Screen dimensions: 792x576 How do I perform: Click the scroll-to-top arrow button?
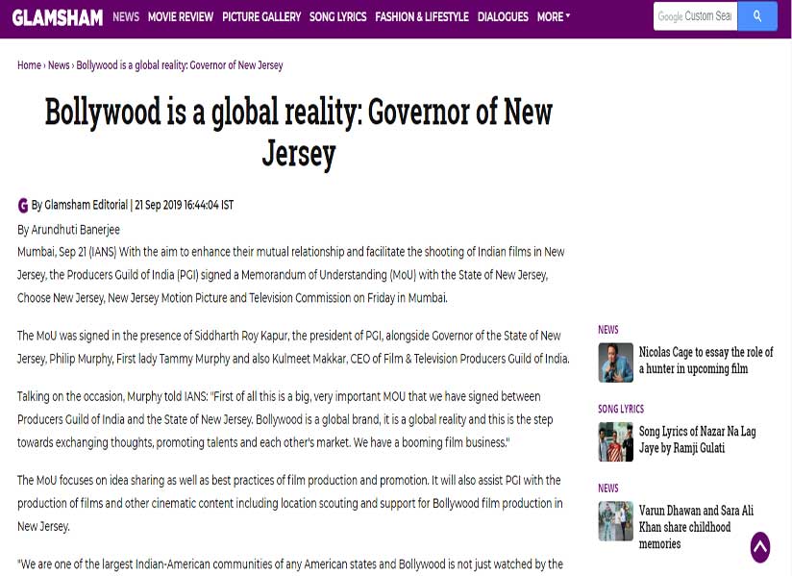click(759, 547)
